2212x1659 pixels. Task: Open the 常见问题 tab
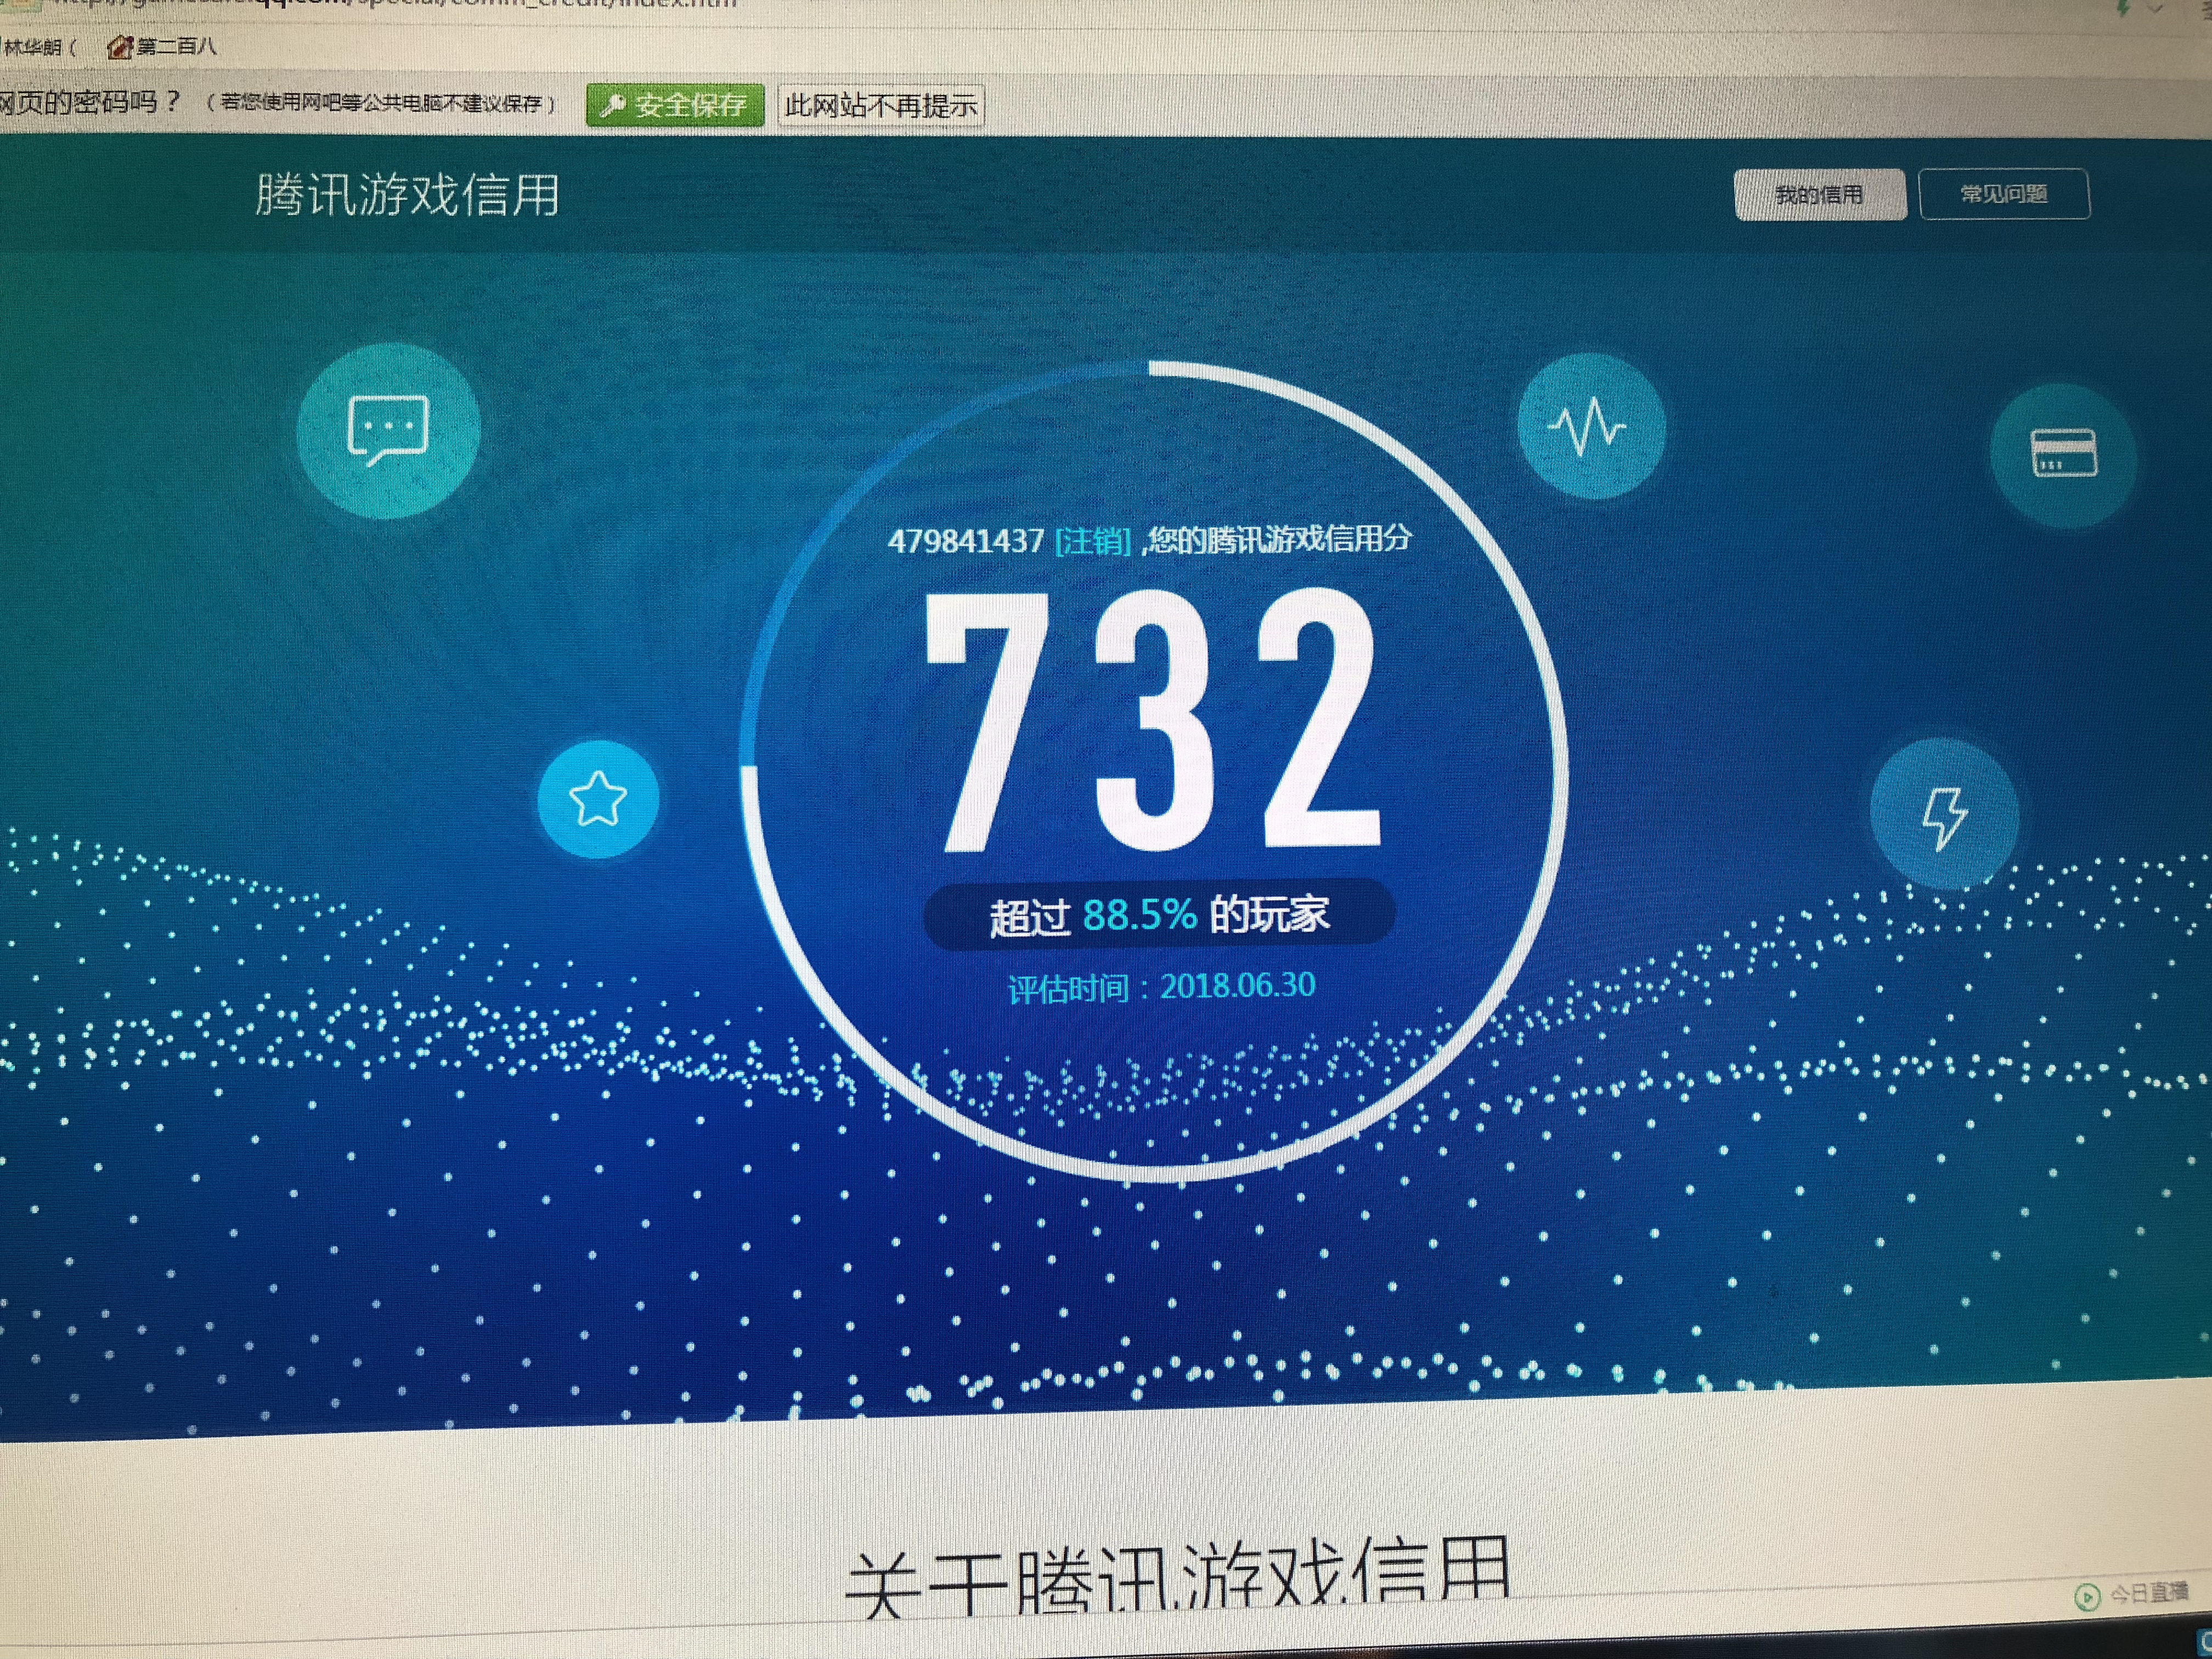click(x=2004, y=193)
